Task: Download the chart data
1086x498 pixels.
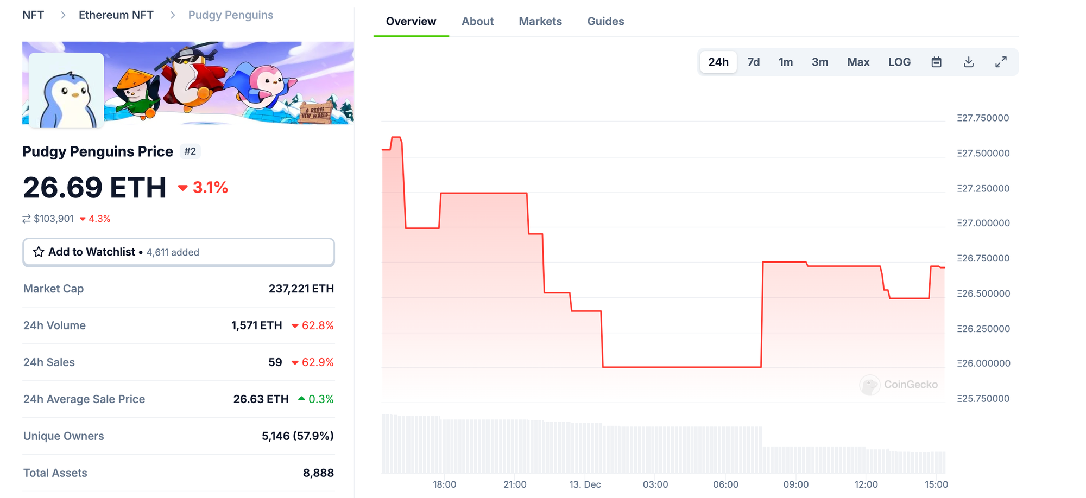Action: click(x=968, y=62)
